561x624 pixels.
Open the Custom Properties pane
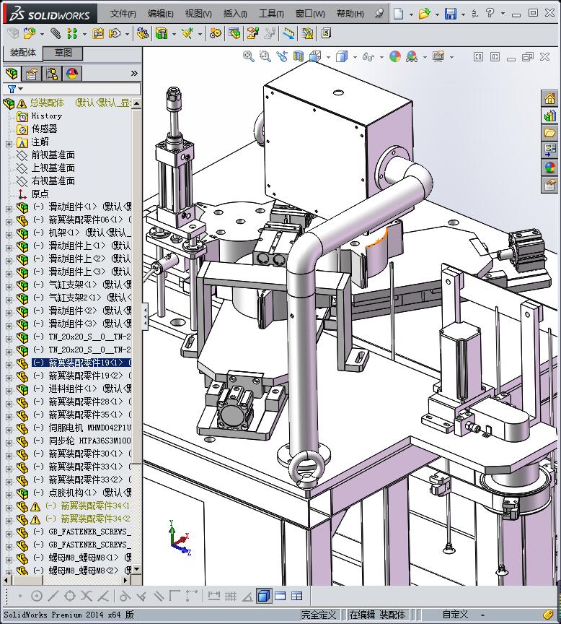coord(550,185)
